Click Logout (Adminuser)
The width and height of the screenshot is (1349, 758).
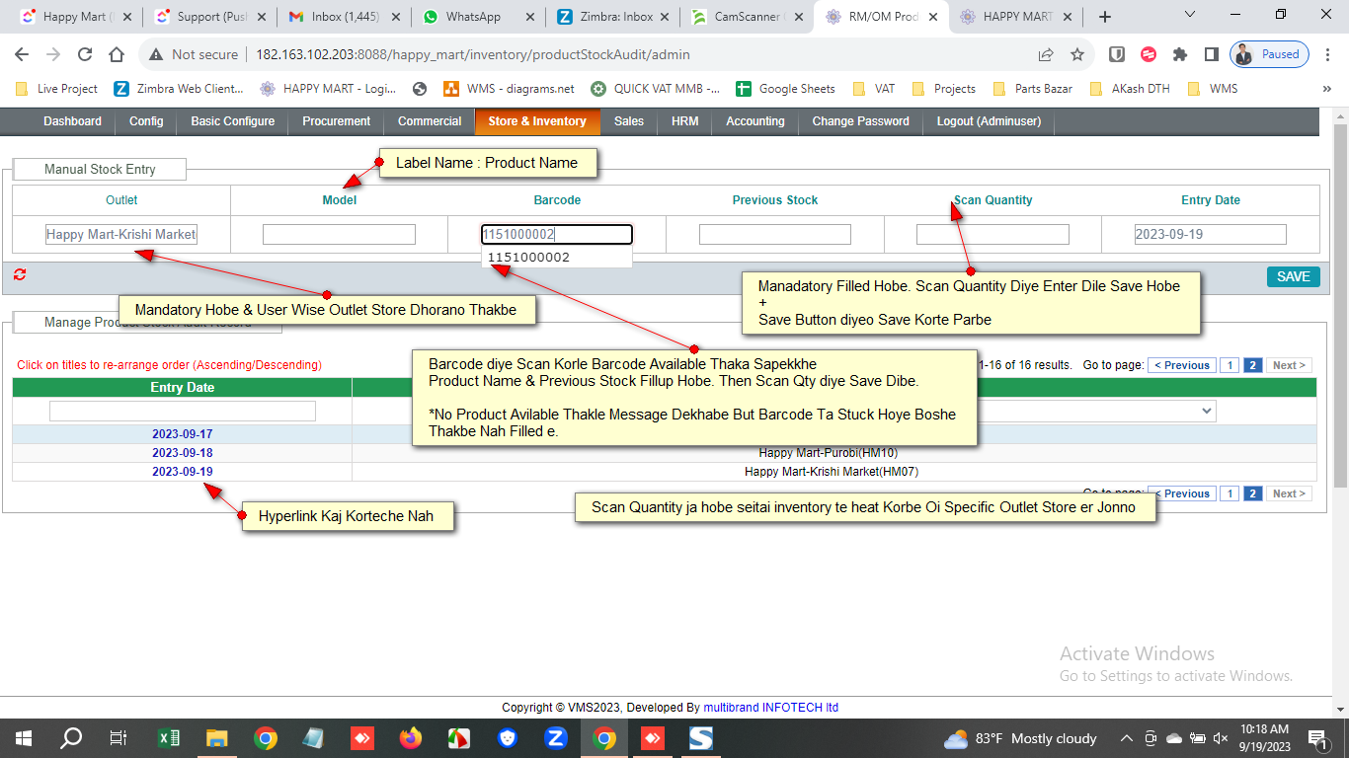989,121
